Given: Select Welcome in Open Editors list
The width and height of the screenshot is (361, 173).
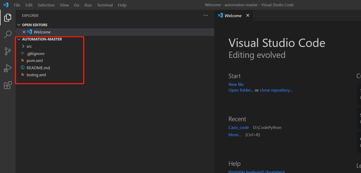Looking at the screenshot, I should (x=115, y=32).
